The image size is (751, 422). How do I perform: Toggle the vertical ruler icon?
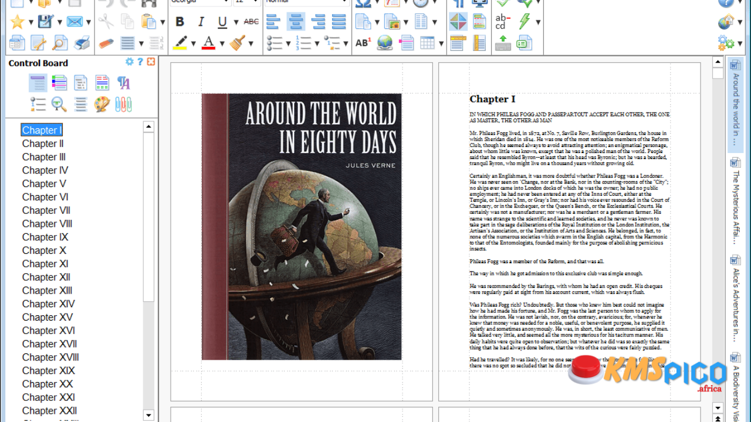[479, 43]
